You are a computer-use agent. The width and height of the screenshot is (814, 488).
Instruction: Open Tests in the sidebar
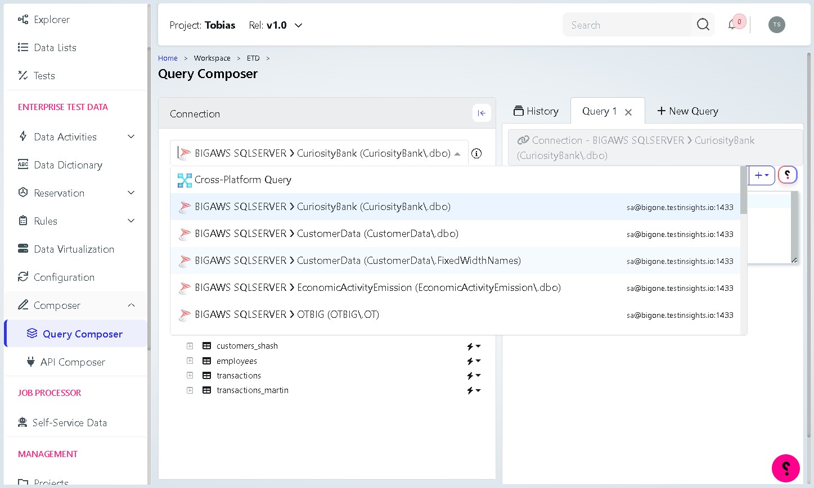pos(37,76)
